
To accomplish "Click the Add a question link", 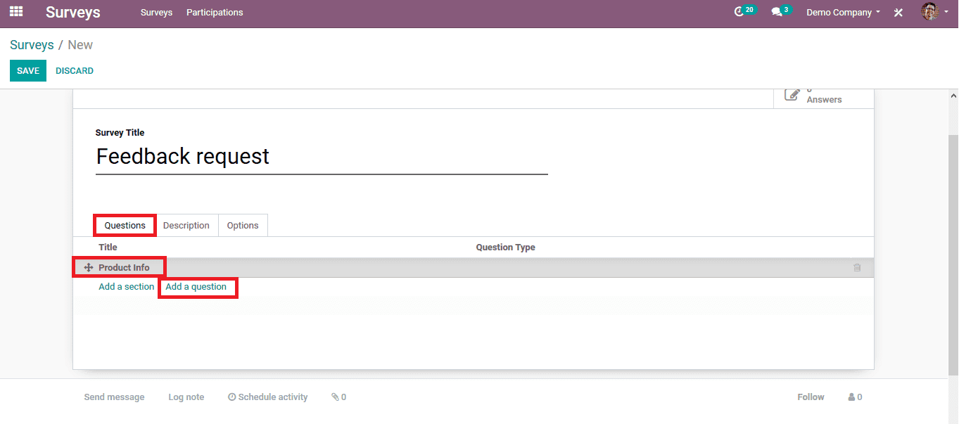I will click(x=196, y=287).
